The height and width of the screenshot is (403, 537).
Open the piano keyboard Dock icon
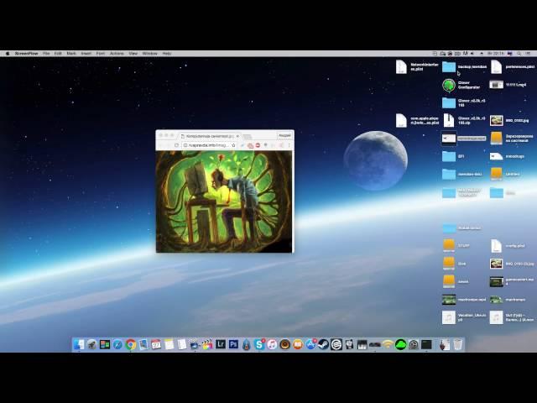tap(362, 344)
